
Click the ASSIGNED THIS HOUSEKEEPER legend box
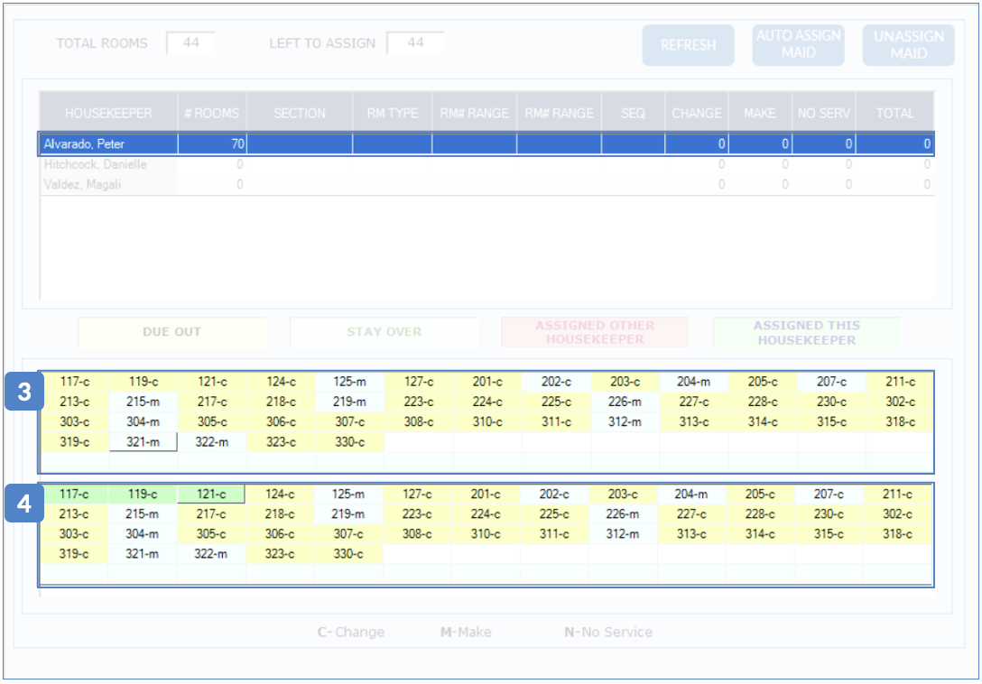pos(806,332)
